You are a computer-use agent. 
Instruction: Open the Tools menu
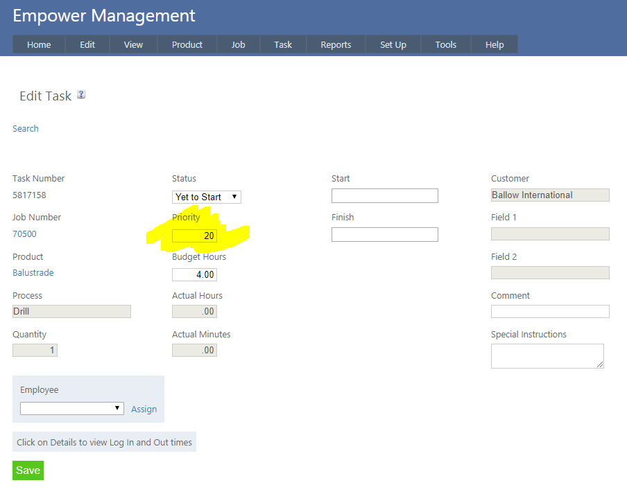coord(446,44)
